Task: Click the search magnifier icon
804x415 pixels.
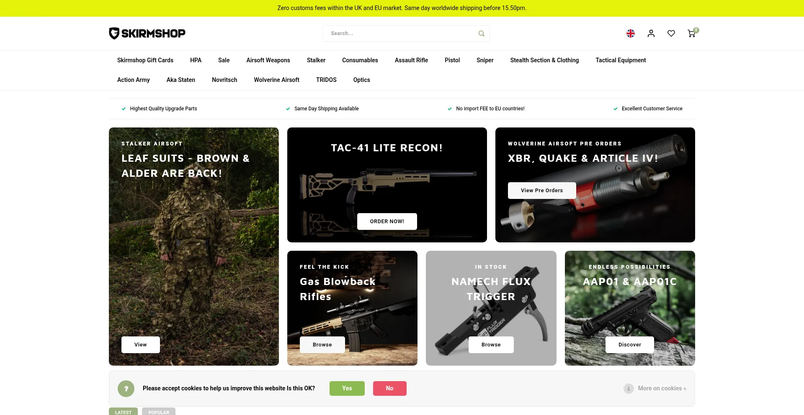Action: click(481, 33)
